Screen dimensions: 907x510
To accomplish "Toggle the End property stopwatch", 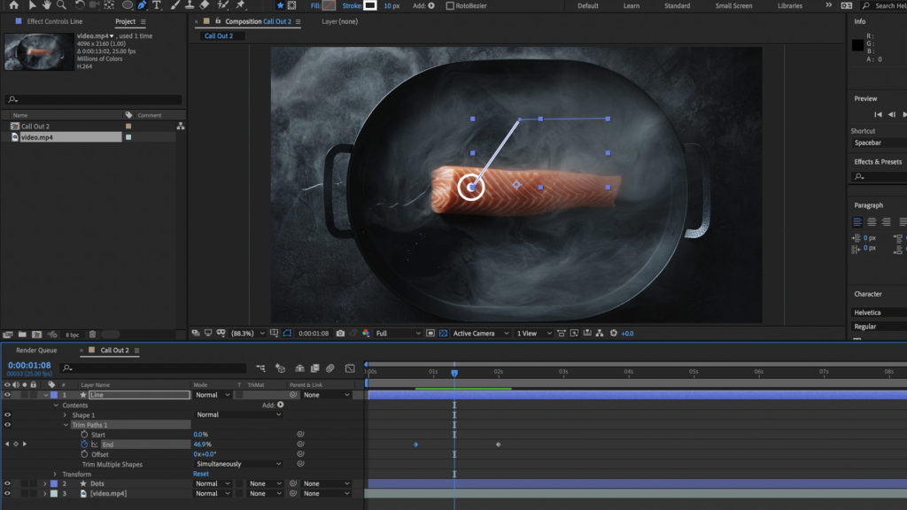I will (84, 444).
